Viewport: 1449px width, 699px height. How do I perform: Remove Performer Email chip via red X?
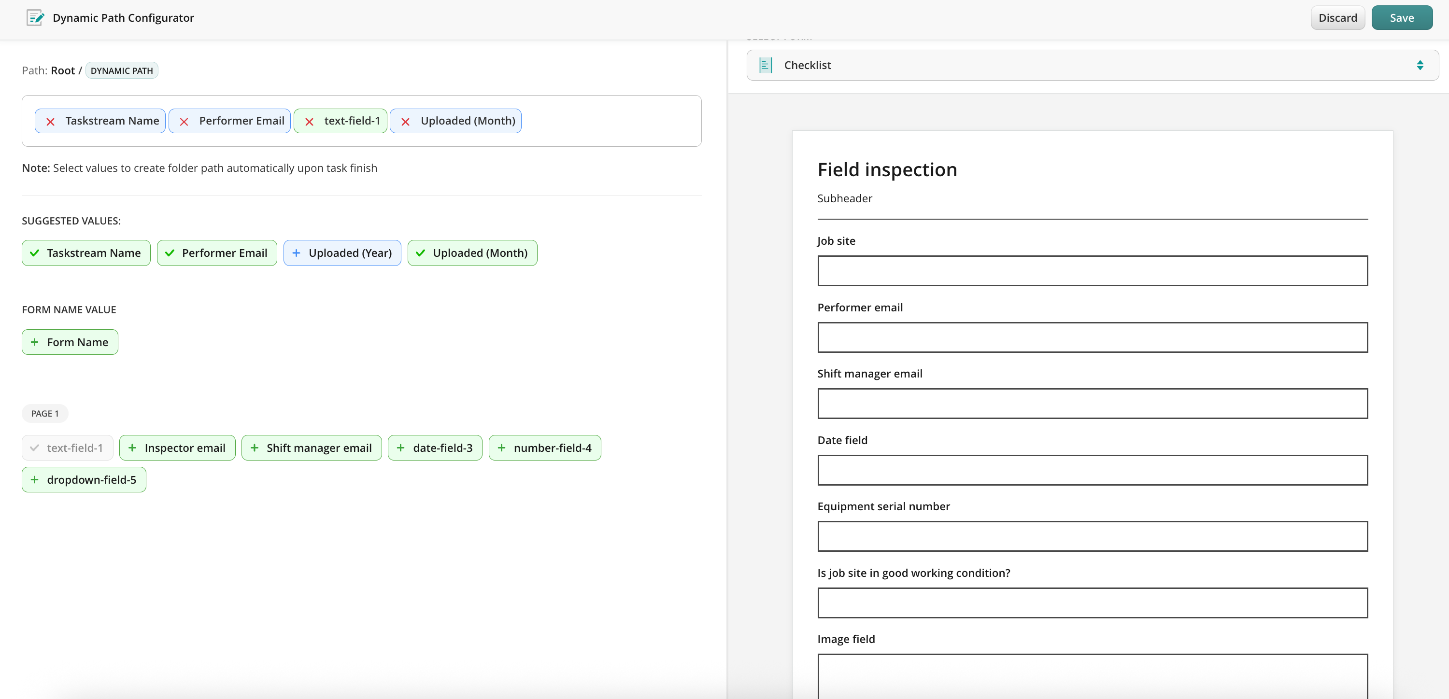click(184, 122)
